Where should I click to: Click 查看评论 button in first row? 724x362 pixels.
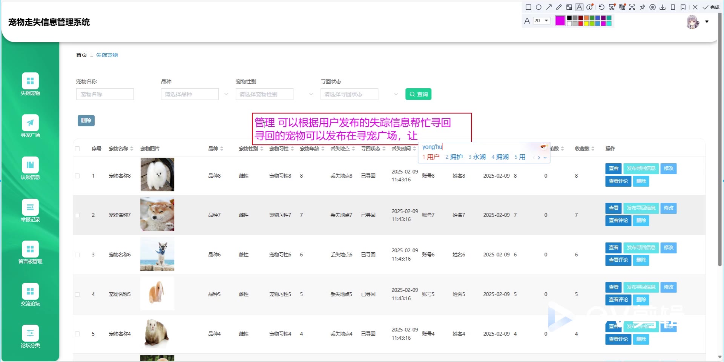pos(618,181)
